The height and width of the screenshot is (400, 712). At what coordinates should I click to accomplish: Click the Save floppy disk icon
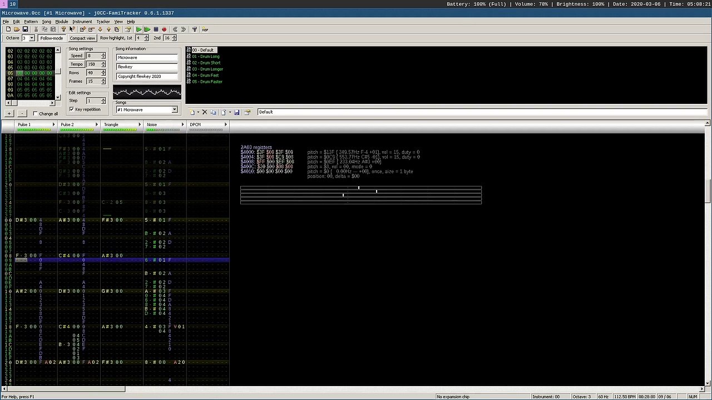25,29
